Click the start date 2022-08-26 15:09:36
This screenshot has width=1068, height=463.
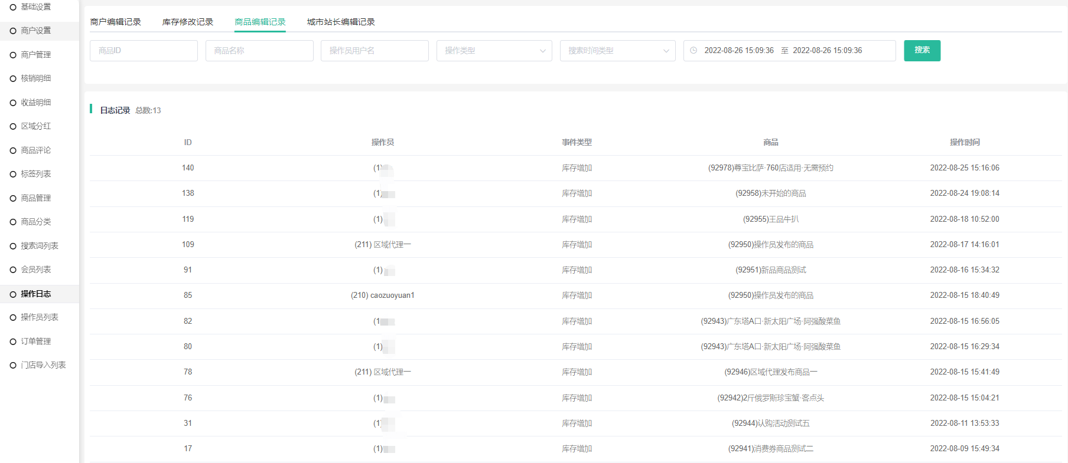[738, 51]
